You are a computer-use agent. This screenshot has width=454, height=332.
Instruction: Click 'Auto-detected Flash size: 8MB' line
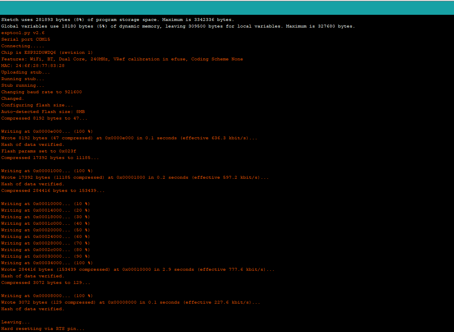43,112
